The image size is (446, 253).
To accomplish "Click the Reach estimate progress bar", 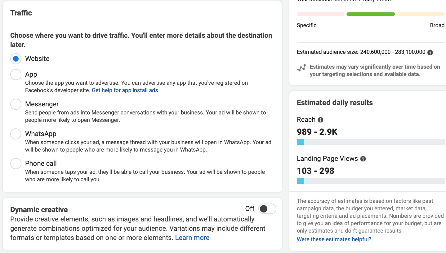I will pos(370,142).
